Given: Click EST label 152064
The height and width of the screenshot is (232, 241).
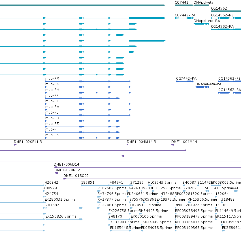Looking at the screenshot, I should click(x=222, y=194).
